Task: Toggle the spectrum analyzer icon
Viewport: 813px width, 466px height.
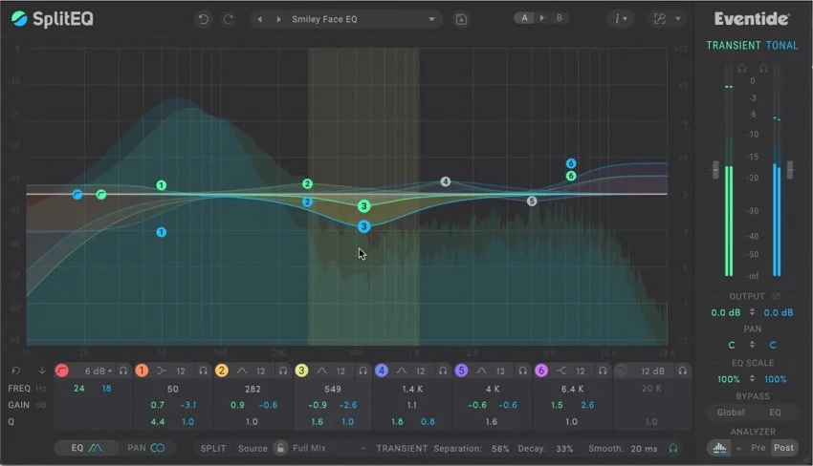Action: tap(719, 448)
